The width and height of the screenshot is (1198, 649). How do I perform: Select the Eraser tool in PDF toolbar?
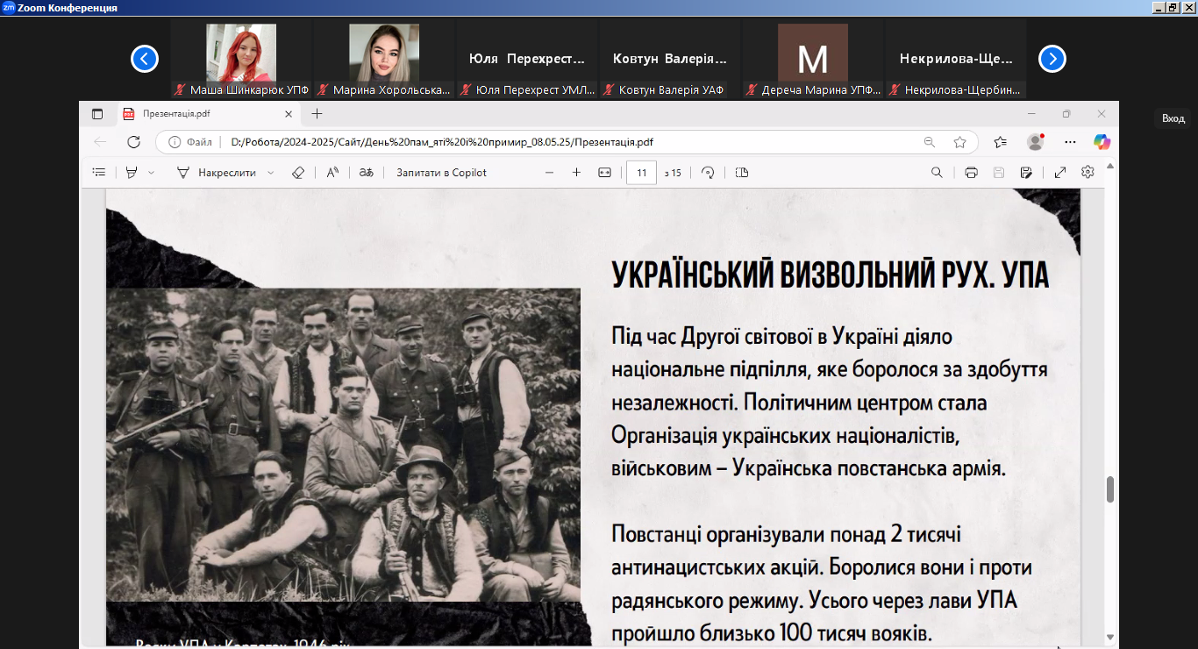(x=297, y=173)
